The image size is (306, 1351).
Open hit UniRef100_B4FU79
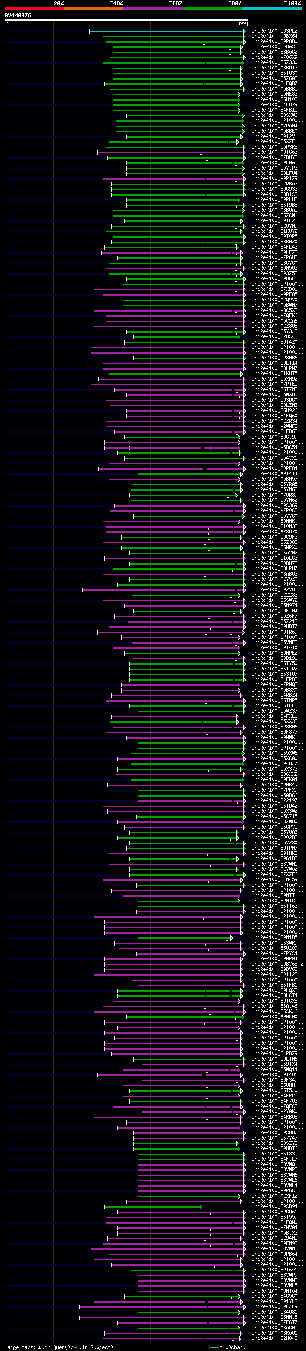pyautogui.click(x=274, y=104)
